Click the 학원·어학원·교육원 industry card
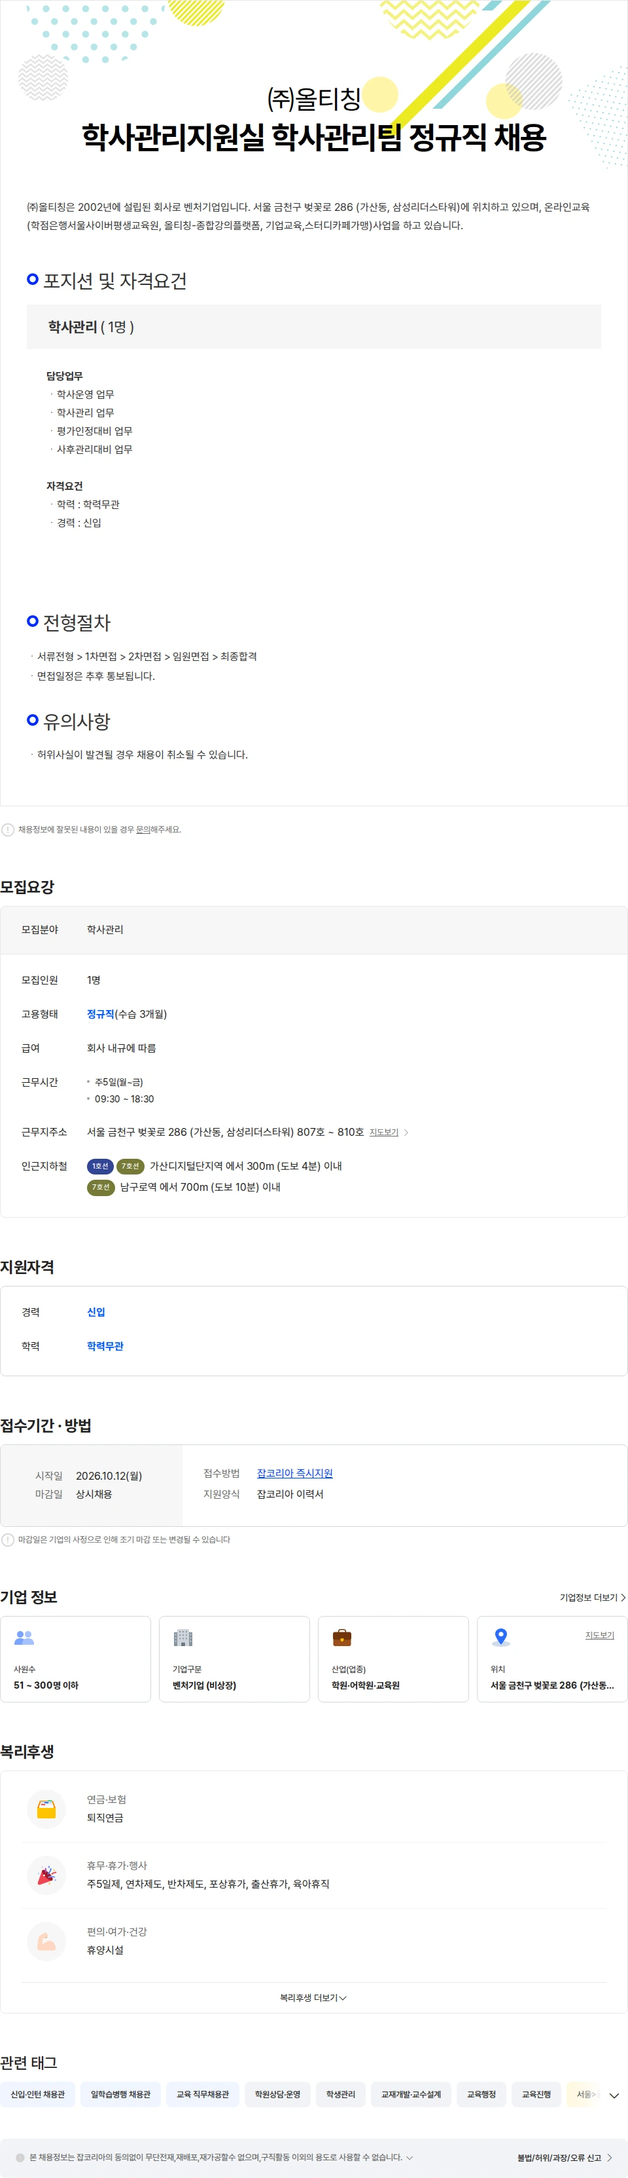Viewport: 628px width, 2178px height. pyautogui.click(x=393, y=1659)
